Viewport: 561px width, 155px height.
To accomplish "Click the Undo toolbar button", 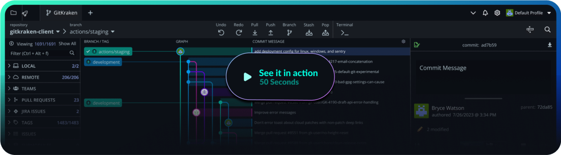I will point(221,29).
